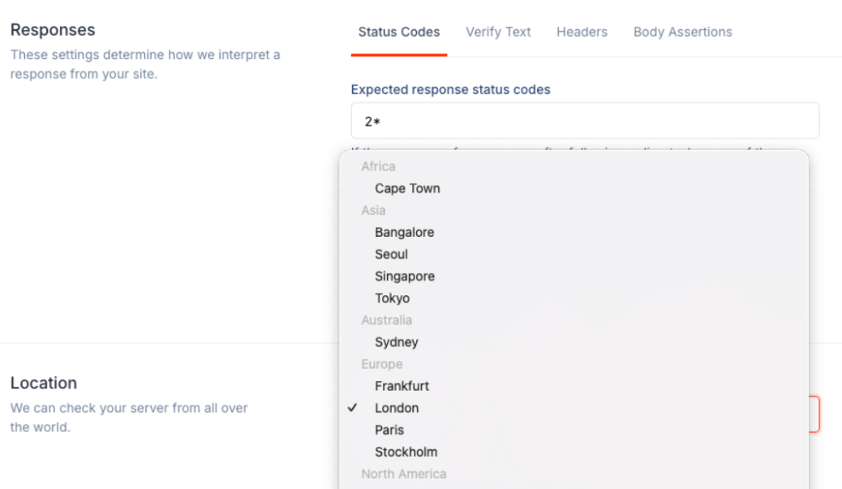Click the Africa group label
The height and width of the screenshot is (489, 842).
[378, 166]
